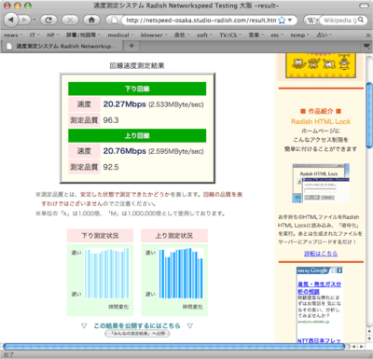Viewport: 373px width, 359px height.
Task: Open the Radish HTML Lock link
Action: 321,121
